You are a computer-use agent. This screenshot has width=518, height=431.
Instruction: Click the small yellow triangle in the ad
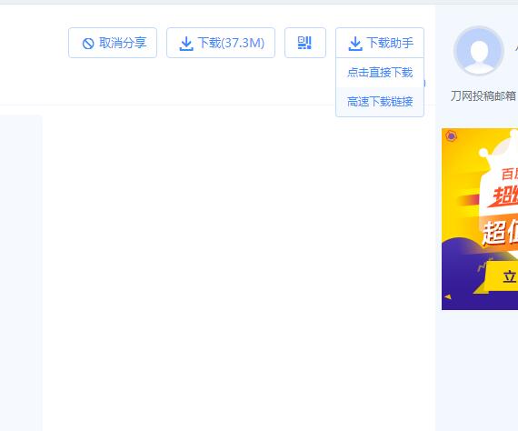pyautogui.click(x=448, y=296)
